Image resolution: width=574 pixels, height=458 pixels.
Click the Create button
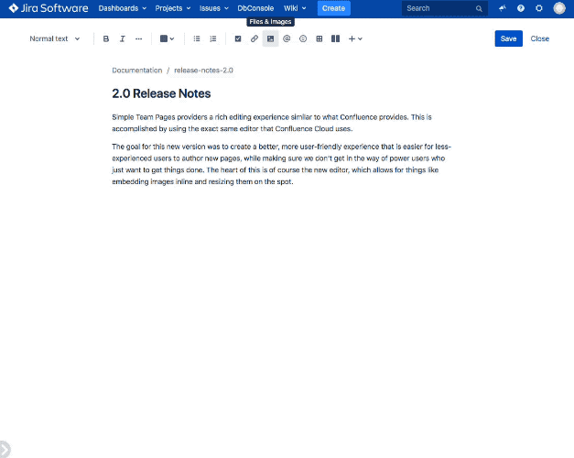coord(333,8)
